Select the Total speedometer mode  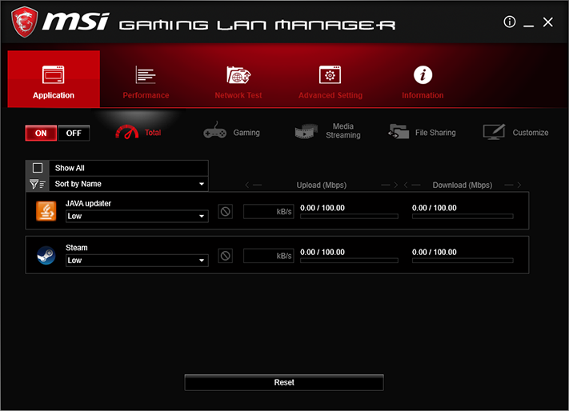(138, 132)
